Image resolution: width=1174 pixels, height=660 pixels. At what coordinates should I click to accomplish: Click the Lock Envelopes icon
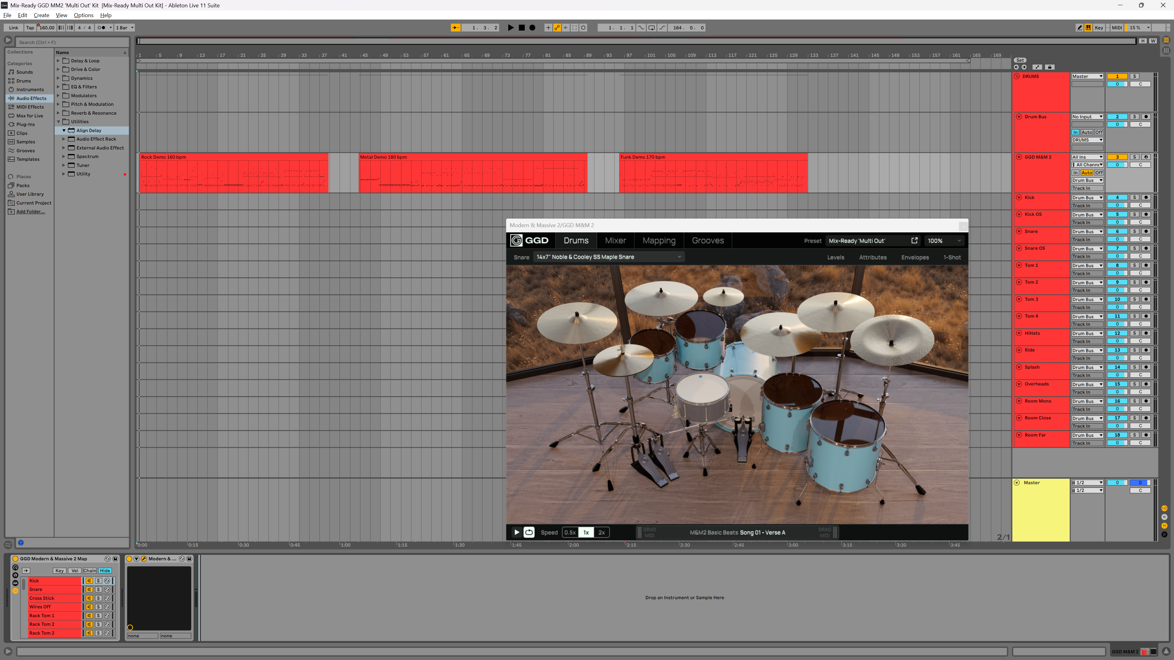(x=1050, y=67)
